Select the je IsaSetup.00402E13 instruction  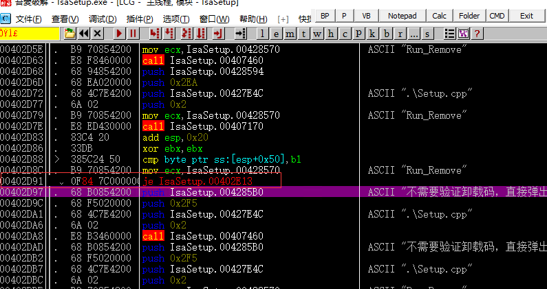tap(197, 181)
